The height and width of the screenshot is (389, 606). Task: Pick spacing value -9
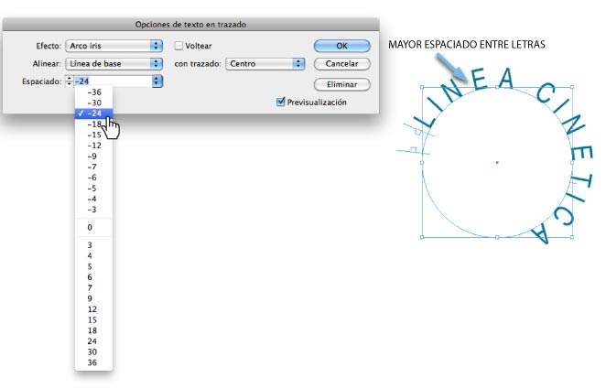[x=94, y=157]
